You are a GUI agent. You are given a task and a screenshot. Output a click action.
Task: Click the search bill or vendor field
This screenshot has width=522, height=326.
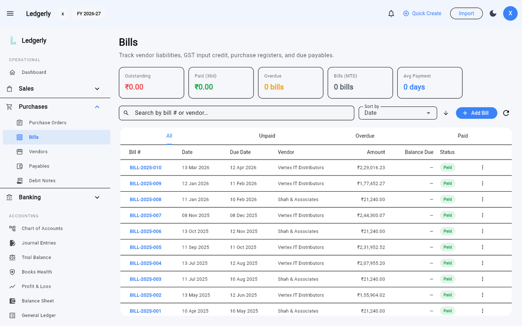[237, 113]
